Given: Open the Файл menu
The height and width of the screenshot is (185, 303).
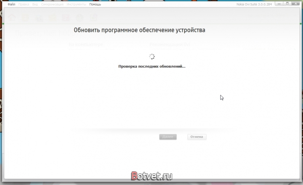Looking at the screenshot, I should 12,4.
